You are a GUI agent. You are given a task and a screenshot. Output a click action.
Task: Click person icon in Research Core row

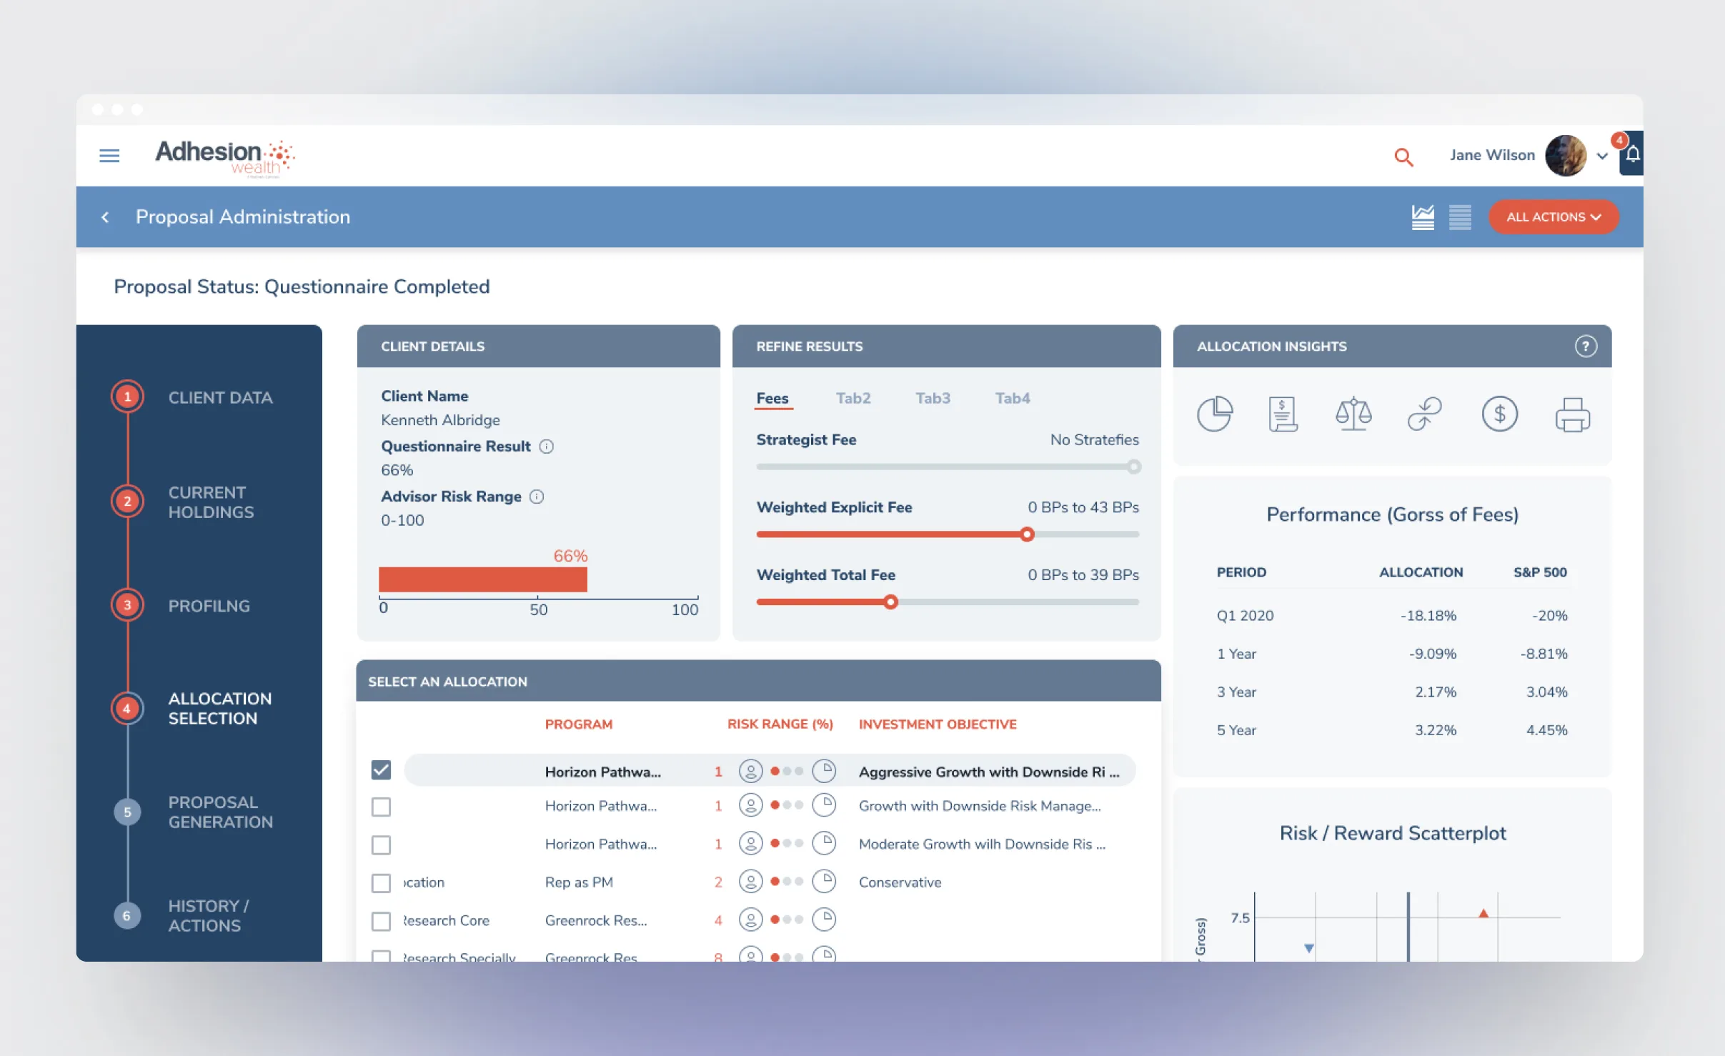pos(750,919)
